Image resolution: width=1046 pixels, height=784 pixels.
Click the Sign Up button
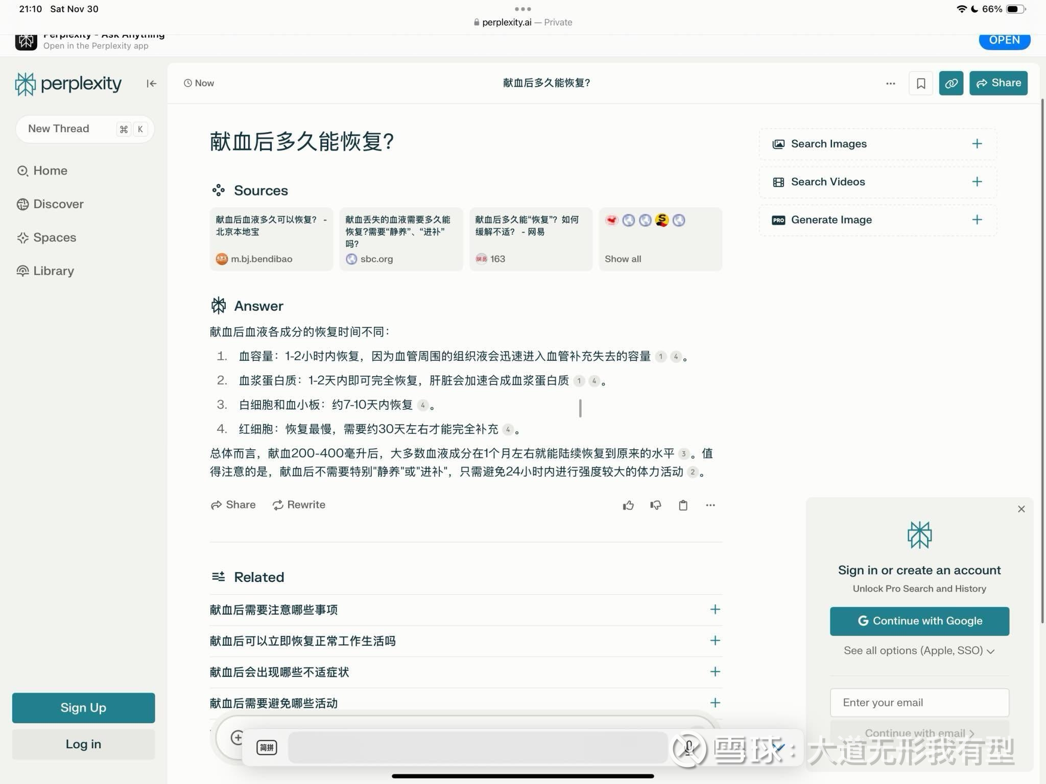click(x=83, y=708)
